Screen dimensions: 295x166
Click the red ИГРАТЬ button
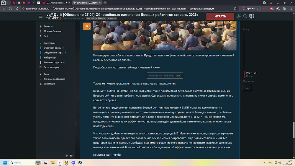click(220, 16)
